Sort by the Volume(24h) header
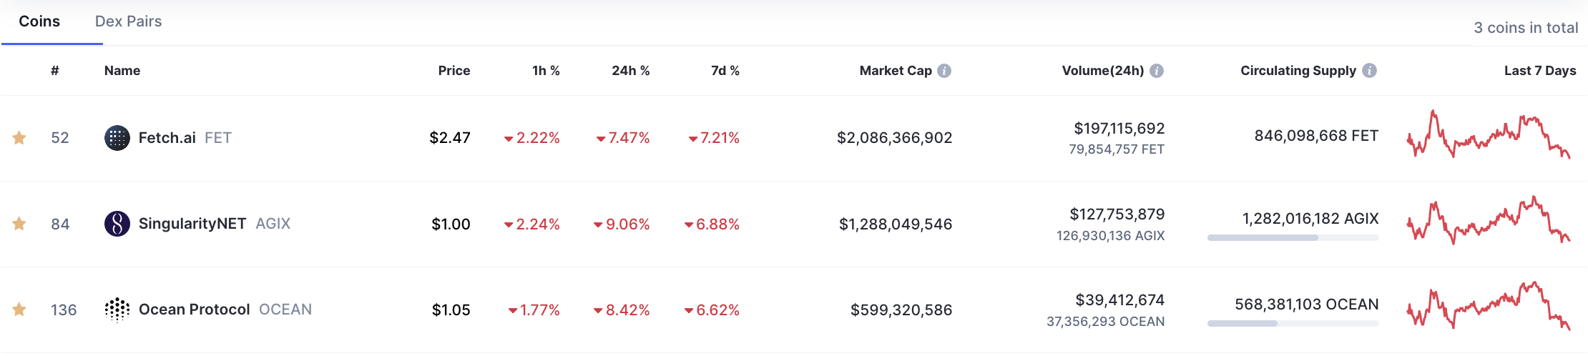Image resolution: width=1588 pixels, height=356 pixels. (1103, 71)
